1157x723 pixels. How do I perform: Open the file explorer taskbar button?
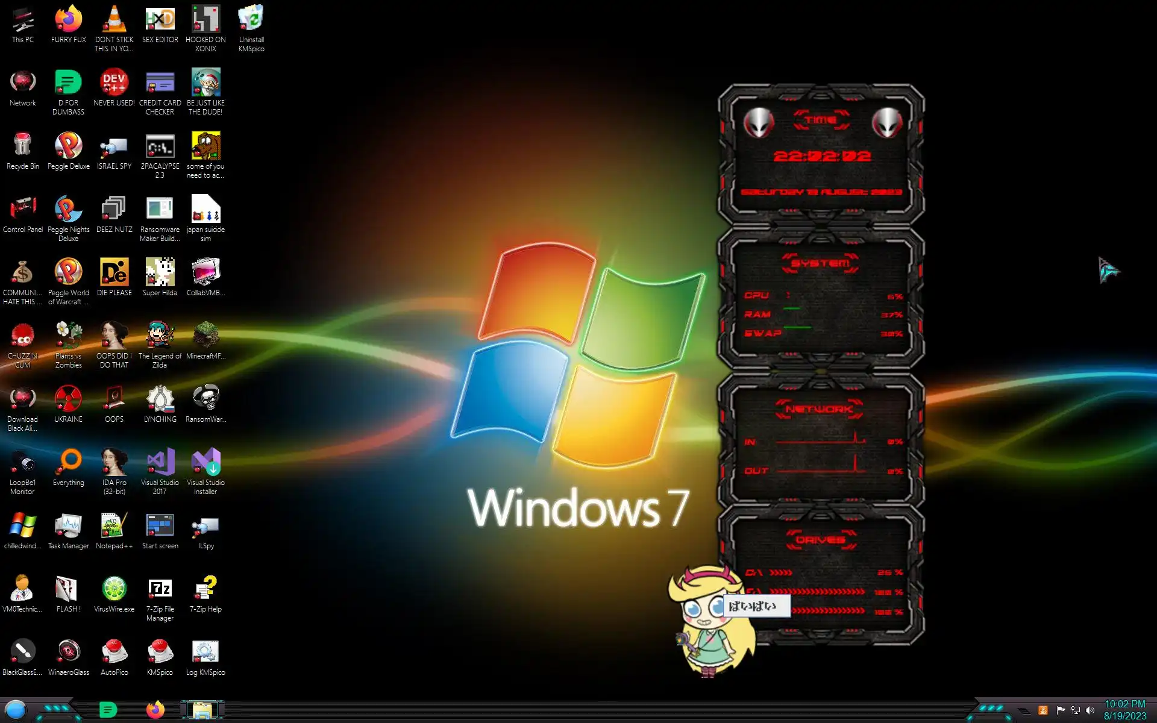(202, 710)
